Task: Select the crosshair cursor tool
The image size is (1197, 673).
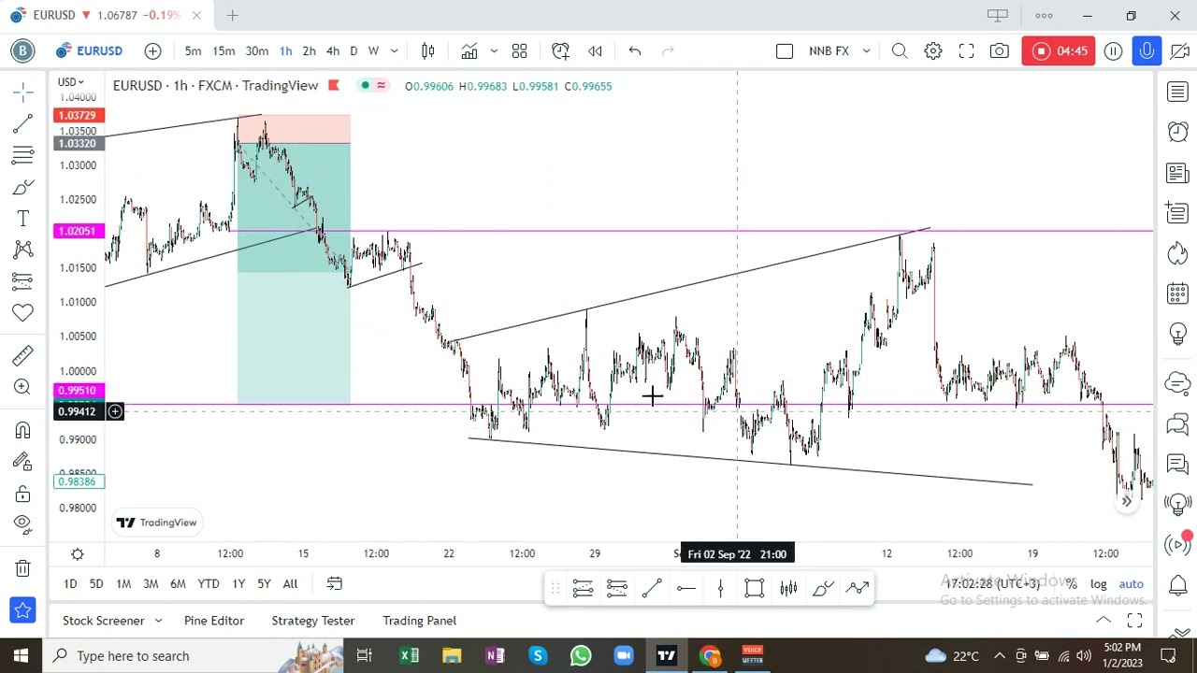Action: click(23, 91)
